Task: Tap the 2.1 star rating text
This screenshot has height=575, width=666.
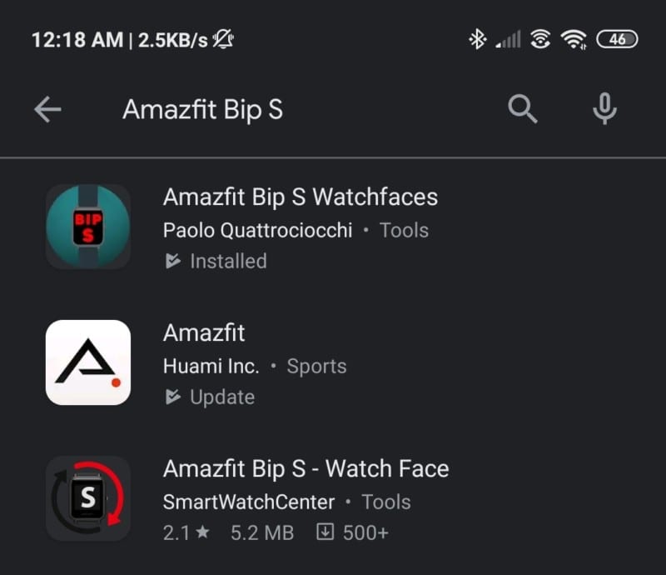Action: coord(186,532)
